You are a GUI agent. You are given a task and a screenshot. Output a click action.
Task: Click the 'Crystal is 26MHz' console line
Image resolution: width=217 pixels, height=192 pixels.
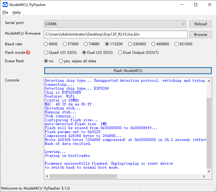pos(62,100)
